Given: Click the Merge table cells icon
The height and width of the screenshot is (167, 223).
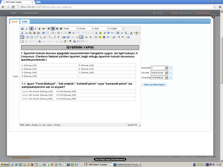Looking at the screenshot, I should tap(68, 37).
